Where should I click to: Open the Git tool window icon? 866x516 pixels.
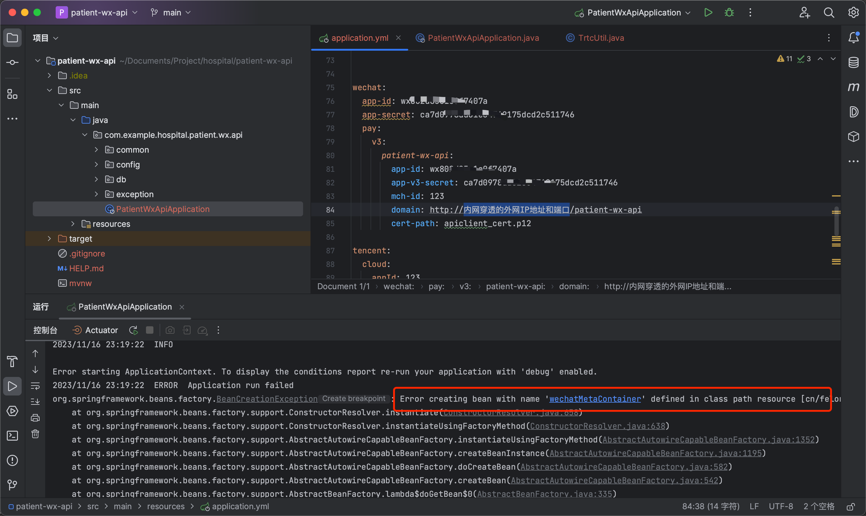[x=13, y=485]
